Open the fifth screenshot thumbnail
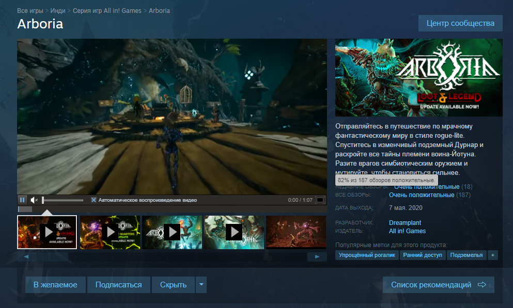513x308 pixels. click(296, 232)
